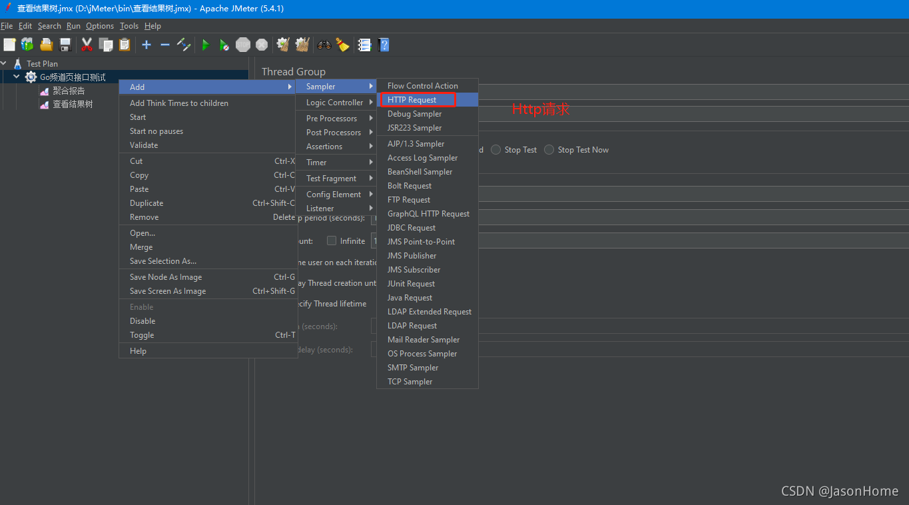
Task: Click Save Node As Image entry
Action: [x=208, y=277]
